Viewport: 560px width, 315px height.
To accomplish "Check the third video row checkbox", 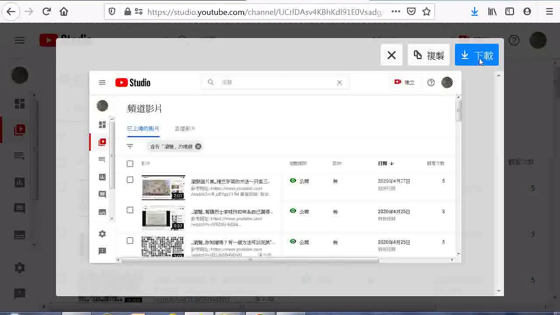I will click(x=130, y=241).
